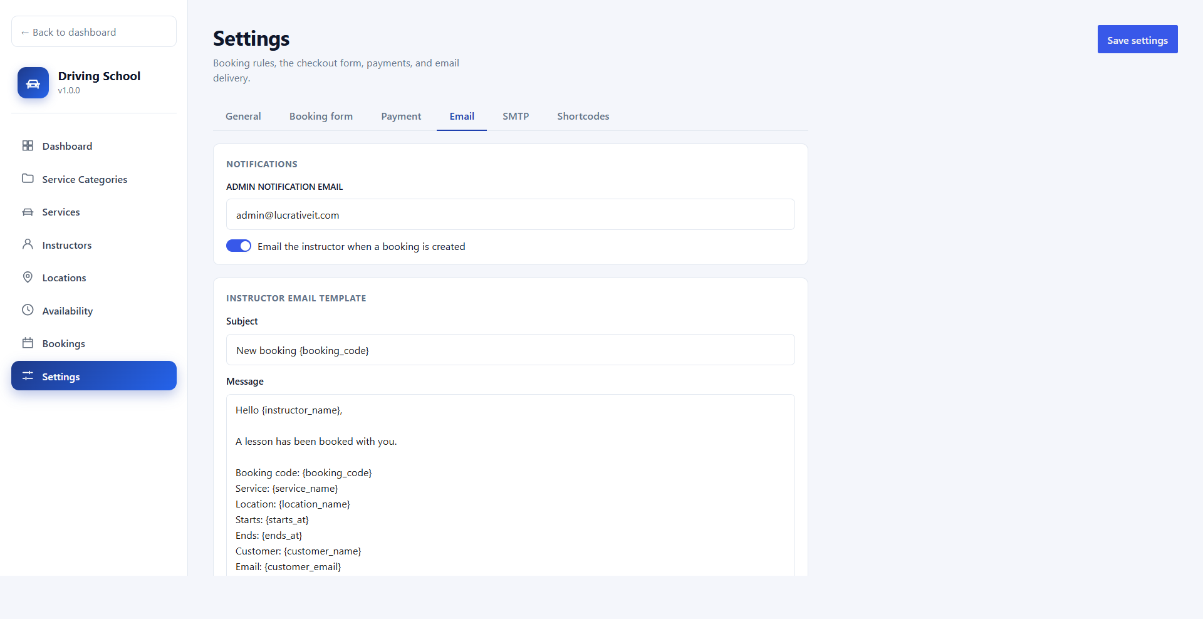Open Locations page label
This screenshot has width=1203, height=619.
(64, 278)
